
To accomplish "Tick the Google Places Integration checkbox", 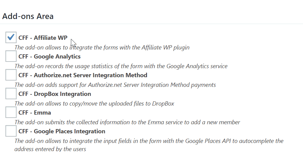I will pyautogui.click(x=11, y=131).
